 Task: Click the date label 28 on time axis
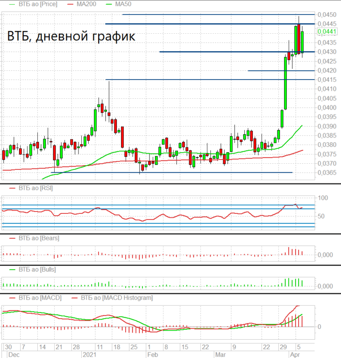click(76, 347)
